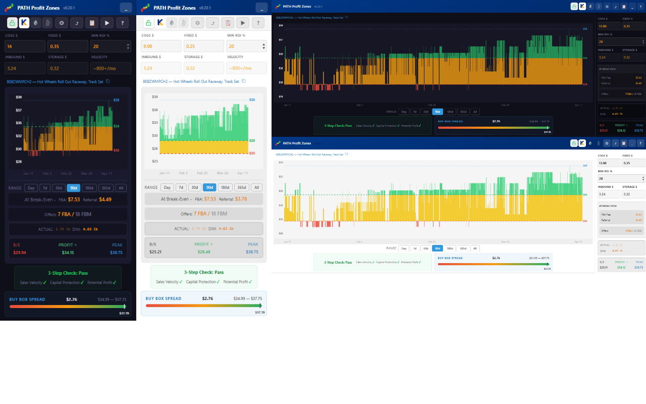Screen dimensions: 646x404
Task: Click the curved arrow icon in light narrow panel
Action: [213, 23]
